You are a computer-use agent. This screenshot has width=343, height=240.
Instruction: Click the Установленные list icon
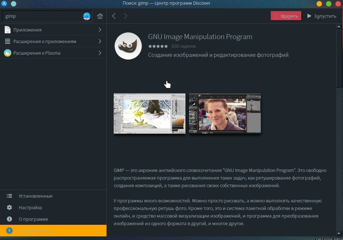point(9,196)
